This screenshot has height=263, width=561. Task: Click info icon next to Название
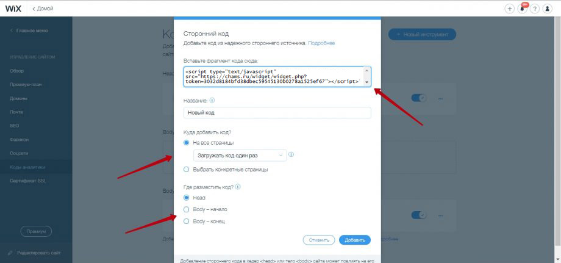(x=212, y=101)
